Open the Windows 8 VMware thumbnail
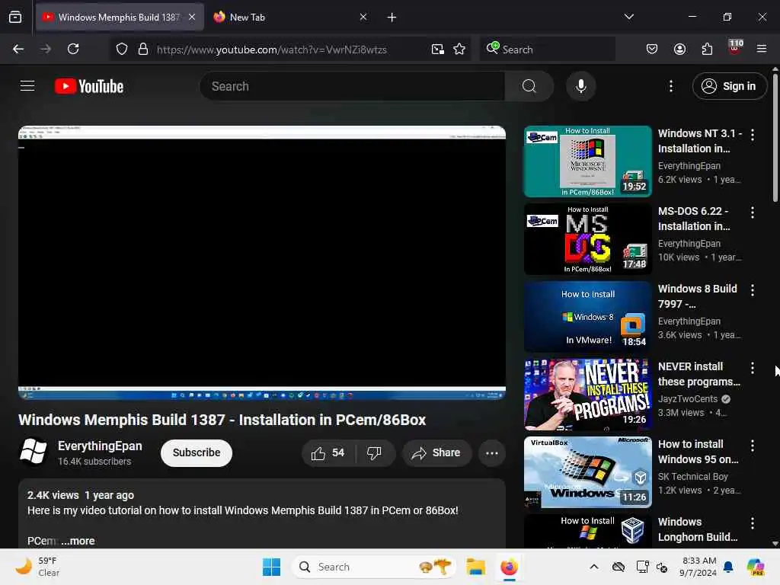The image size is (780, 585). (x=588, y=317)
